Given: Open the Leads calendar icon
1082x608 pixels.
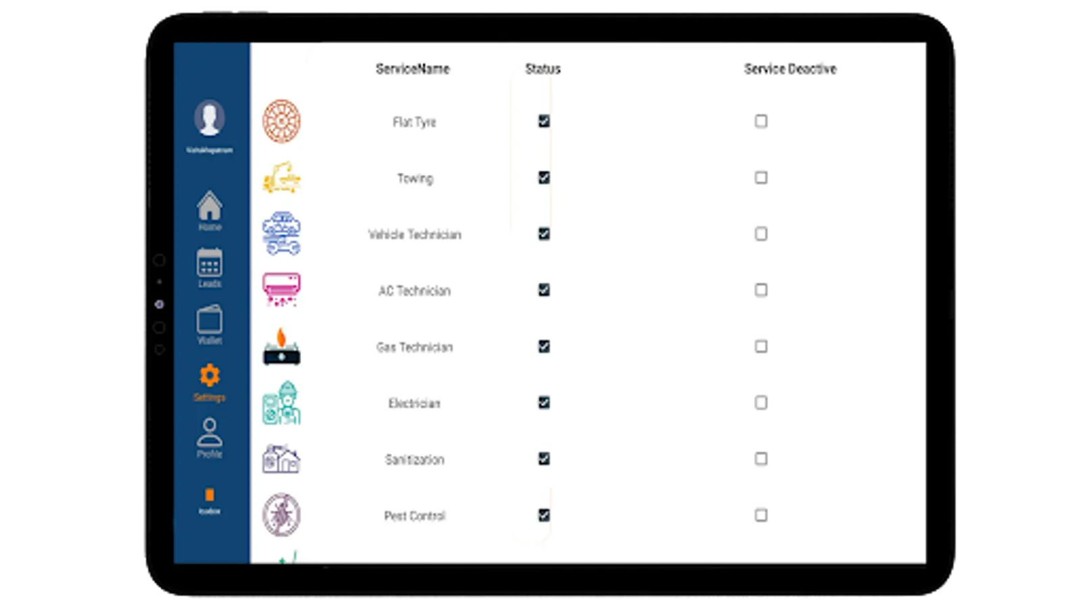Looking at the screenshot, I should 210,262.
